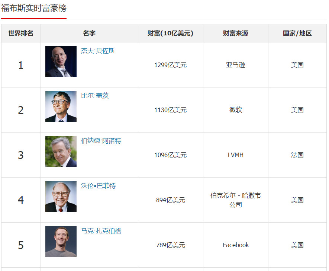Click the LVMH wealth source cell
This screenshot has width=329, height=271.
click(235, 155)
